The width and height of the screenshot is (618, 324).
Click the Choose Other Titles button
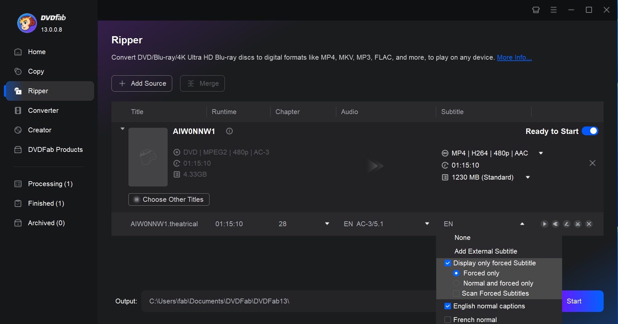[x=169, y=199]
